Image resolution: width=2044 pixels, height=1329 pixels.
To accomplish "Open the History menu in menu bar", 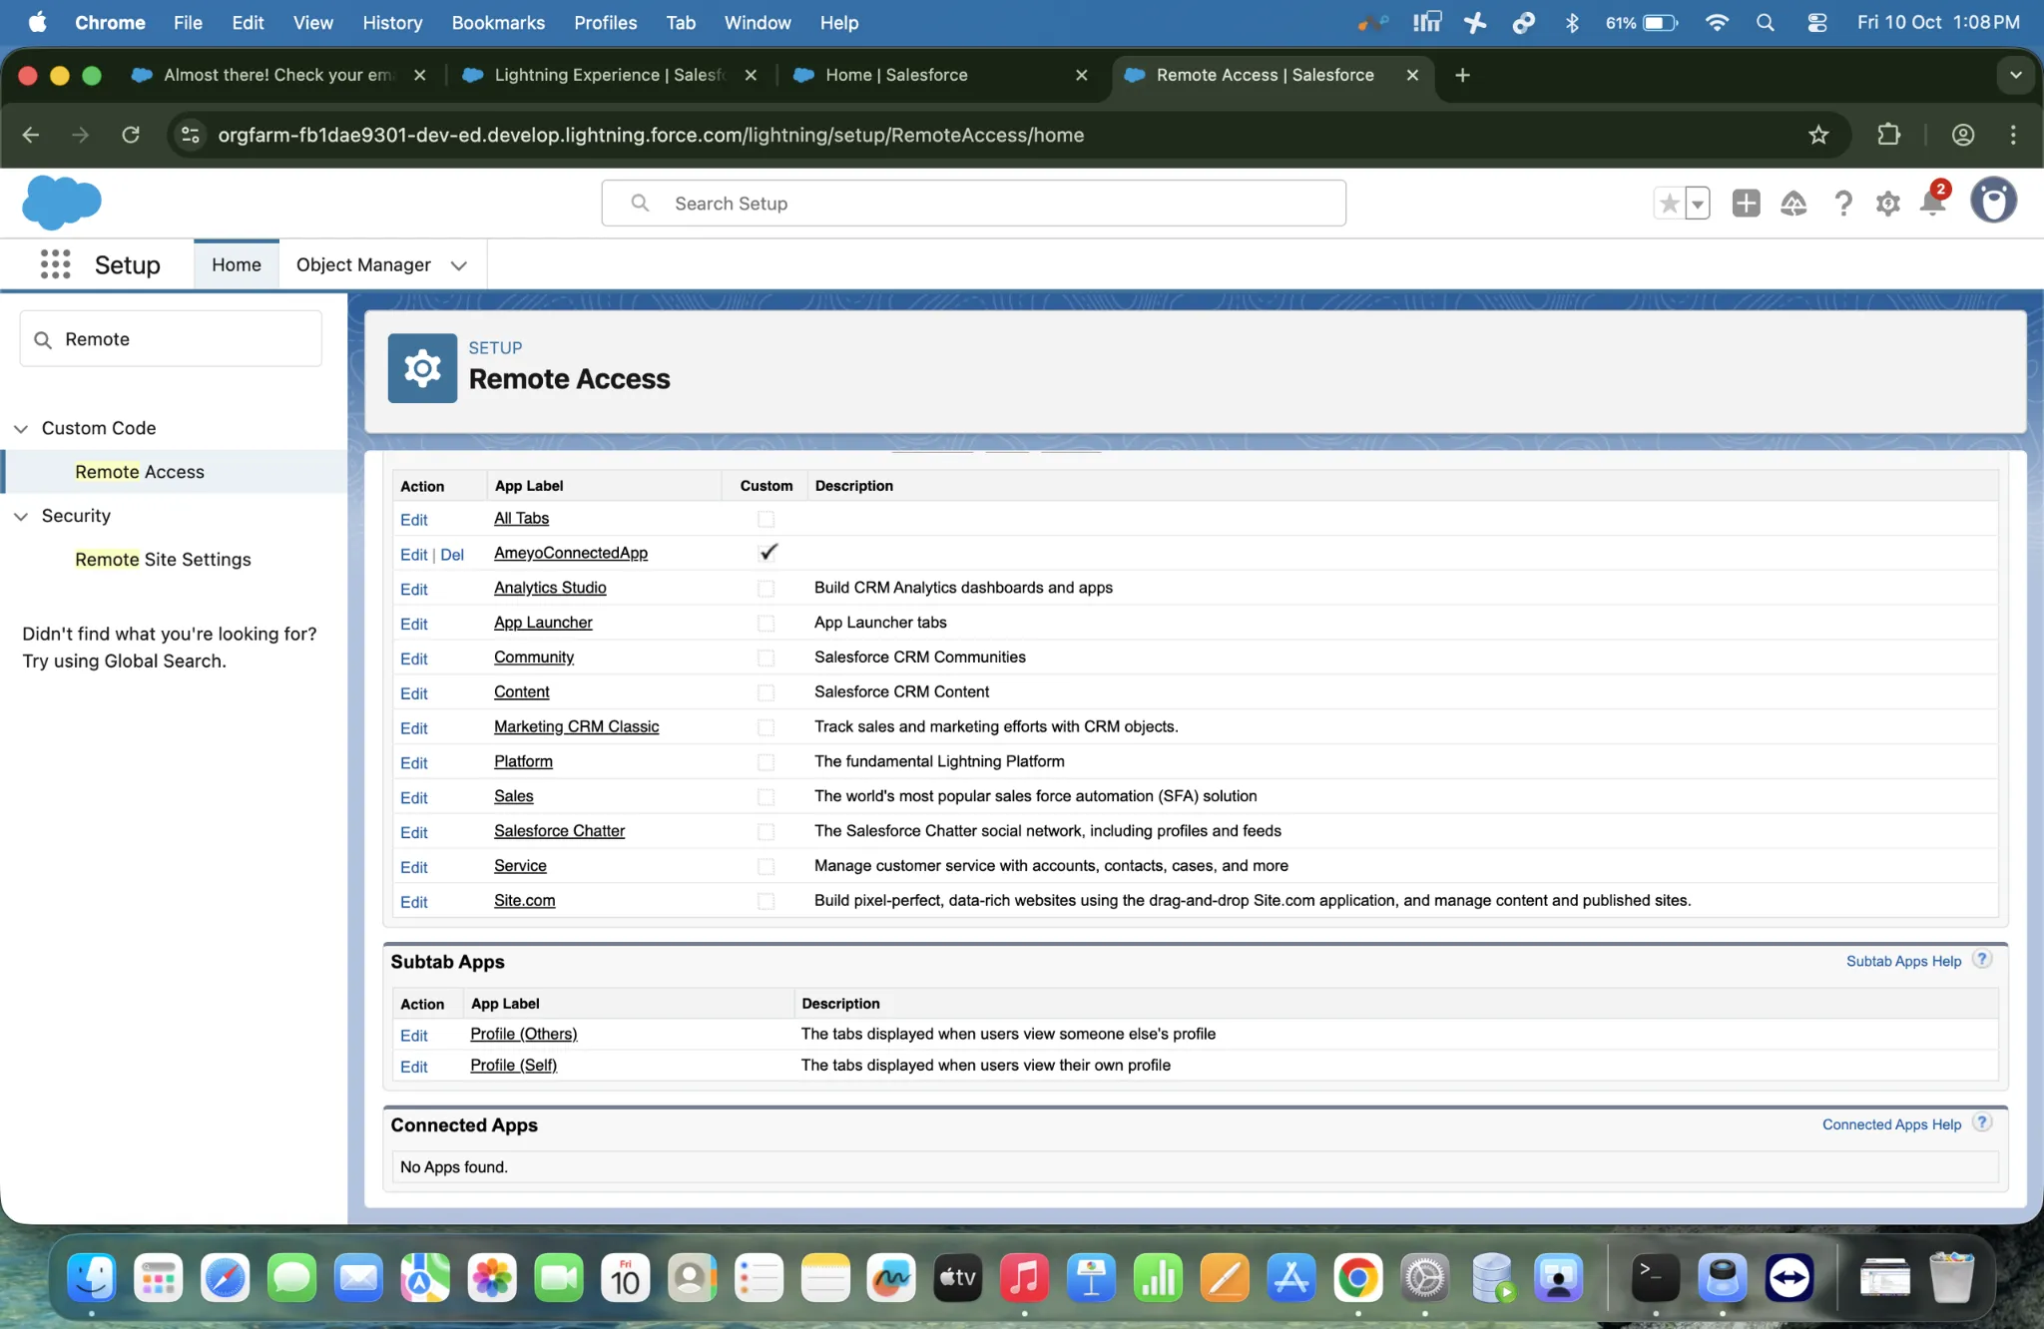I will 392,22.
